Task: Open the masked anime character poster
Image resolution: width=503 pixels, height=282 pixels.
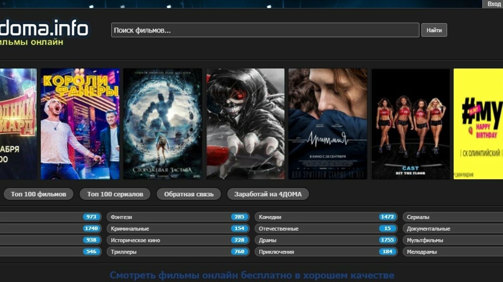Action: tap(245, 124)
